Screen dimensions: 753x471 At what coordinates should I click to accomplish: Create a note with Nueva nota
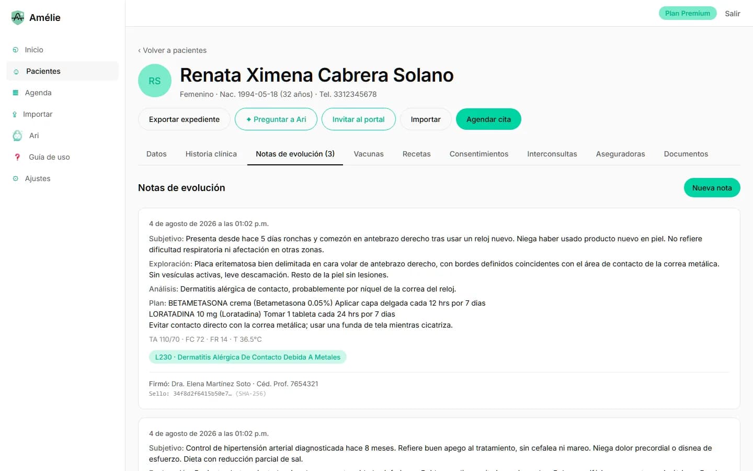(x=712, y=188)
